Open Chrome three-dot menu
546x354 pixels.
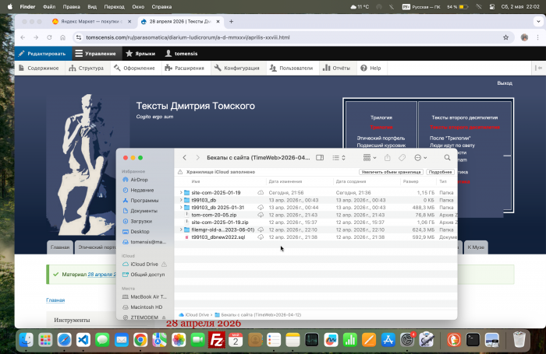coord(537,37)
